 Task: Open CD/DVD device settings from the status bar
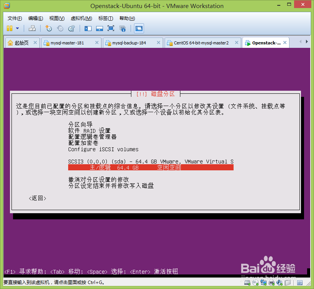click(256, 283)
